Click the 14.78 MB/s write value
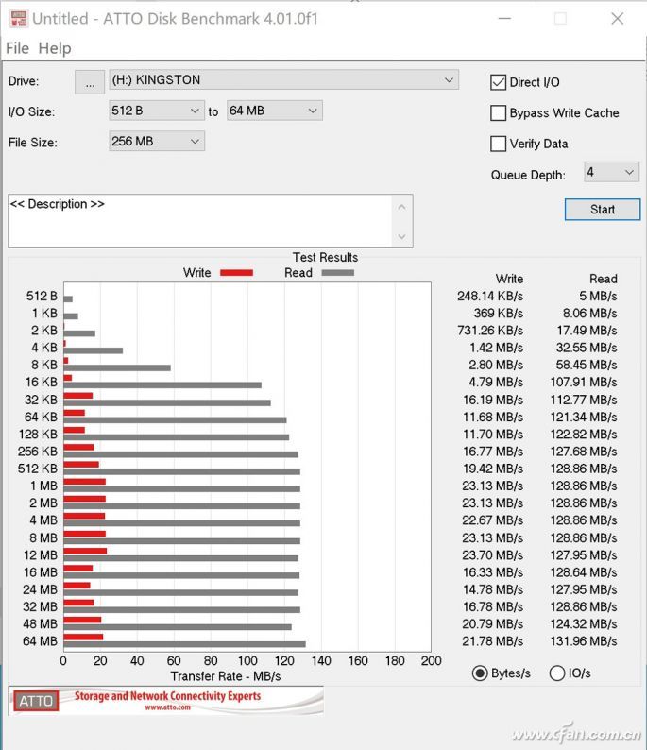The height and width of the screenshot is (750, 647). [x=492, y=589]
